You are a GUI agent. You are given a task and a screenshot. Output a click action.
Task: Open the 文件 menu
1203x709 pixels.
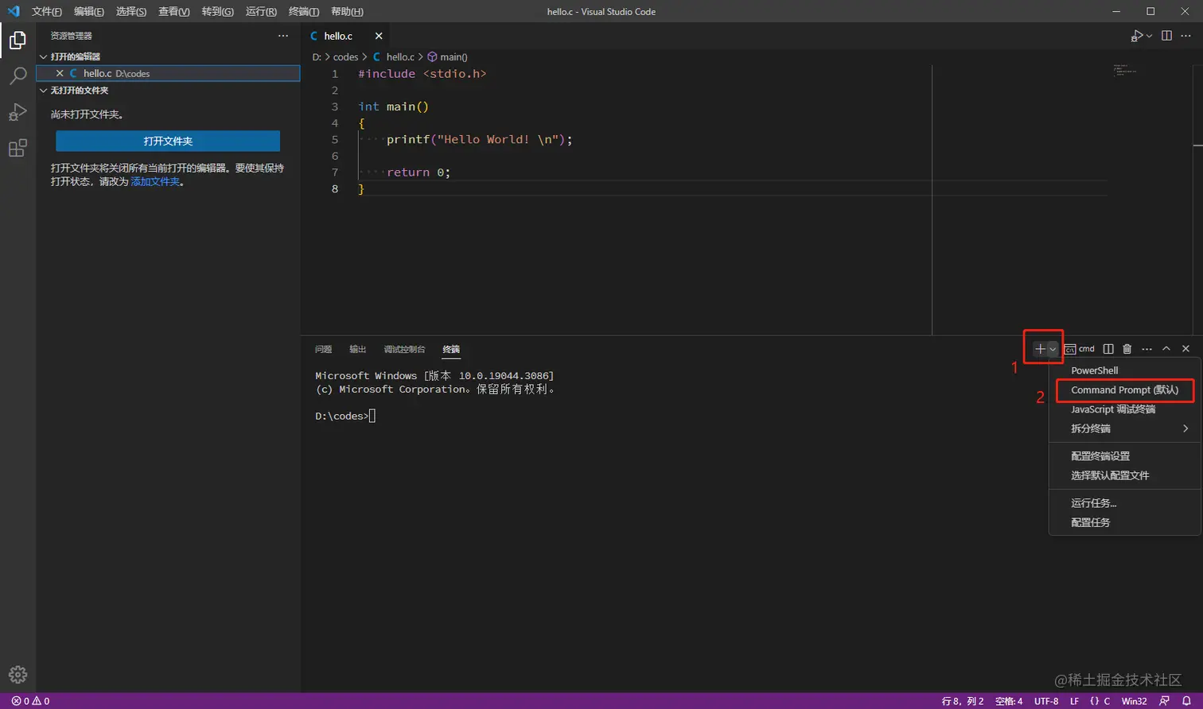click(x=47, y=11)
